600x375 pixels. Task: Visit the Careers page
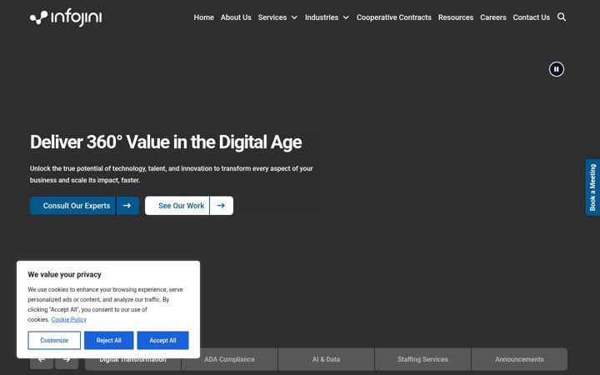492,17
